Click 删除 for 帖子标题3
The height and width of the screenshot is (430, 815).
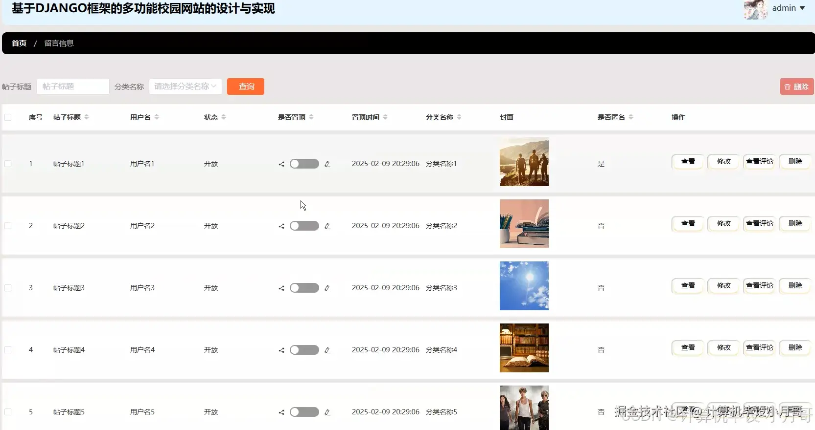pos(795,285)
